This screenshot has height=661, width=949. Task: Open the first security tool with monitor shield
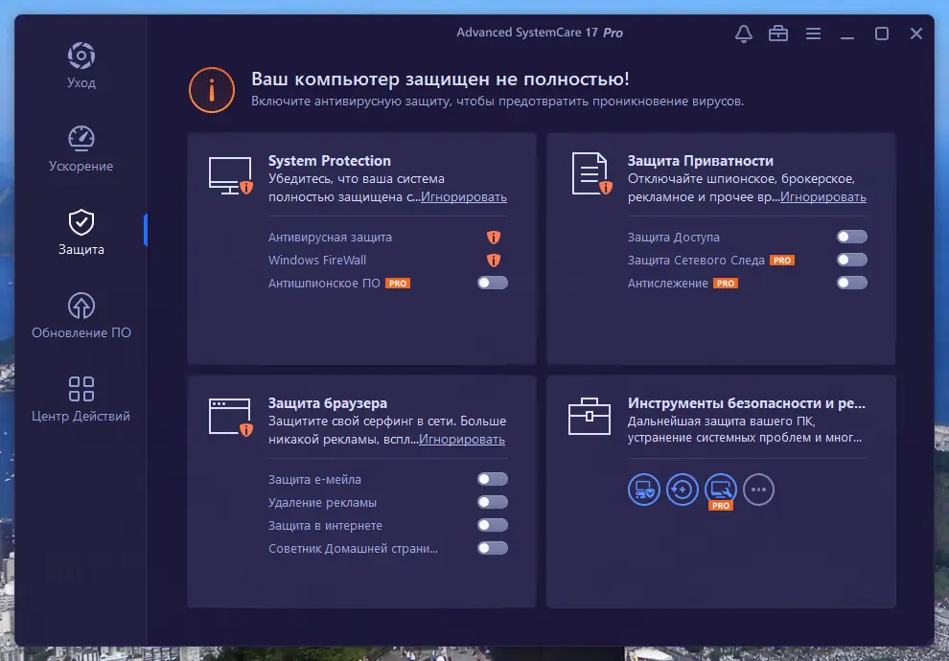click(x=643, y=490)
